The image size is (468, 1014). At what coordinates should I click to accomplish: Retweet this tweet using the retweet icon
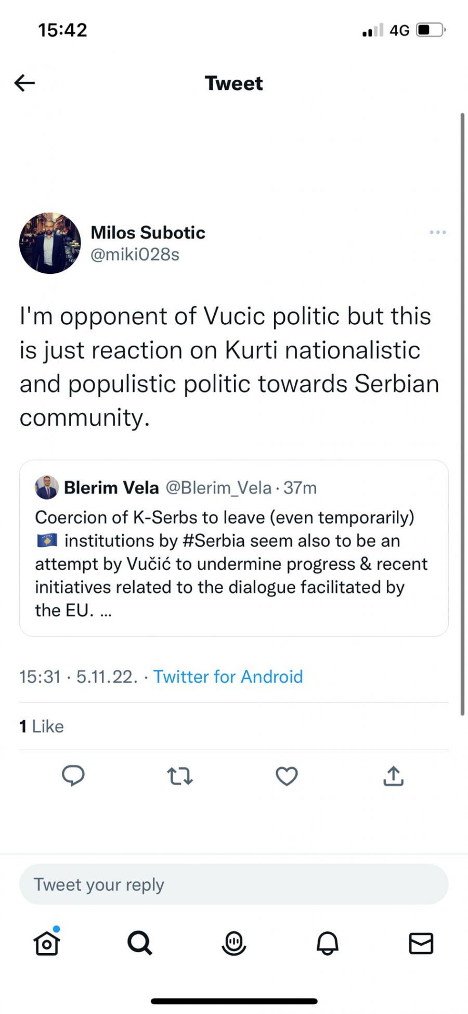click(x=179, y=776)
